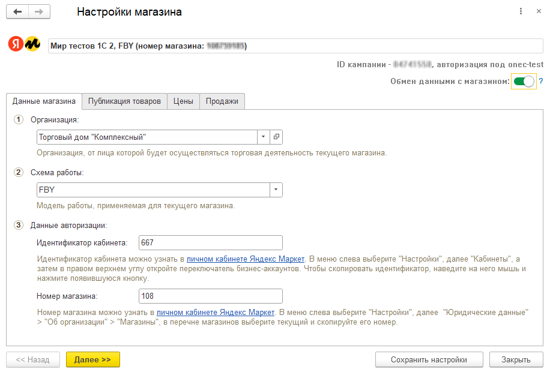Toggle data exchange with the store
Image resolution: width=550 pixels, height=372 pixels.
click(524, 82)
